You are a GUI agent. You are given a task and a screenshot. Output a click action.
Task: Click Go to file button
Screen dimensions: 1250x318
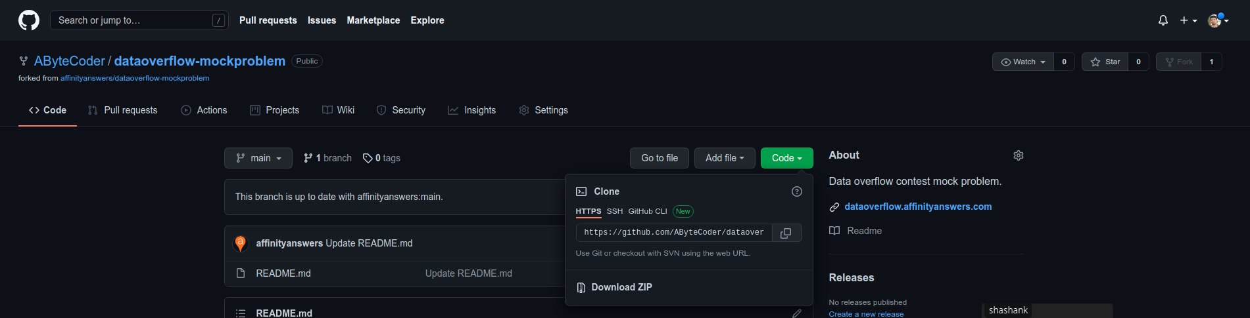click(660, 158)
